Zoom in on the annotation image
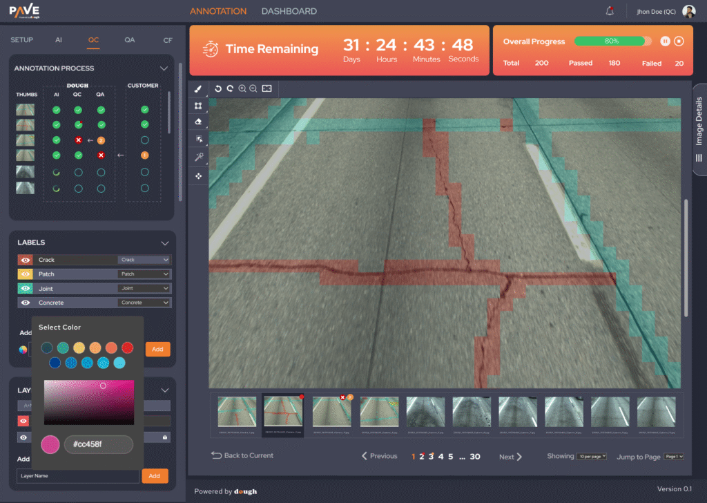Image resolution: width=707 pixels, height=503 pixels. [242, 88]
